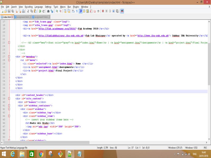
Task: Click the fablabkhairpur.iba-suk.edu.pk URL text
Action: (61, 36)
